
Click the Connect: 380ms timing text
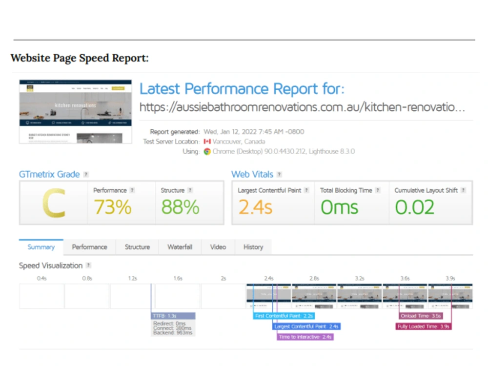172,328
